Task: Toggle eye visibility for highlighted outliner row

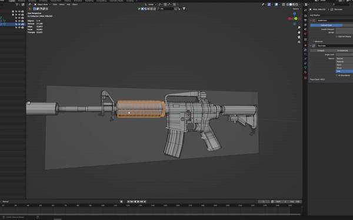Action: click(19, 24)
